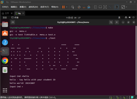Open the 虚拟机(M) menu

pyautogui.click(x=33, y=7)
